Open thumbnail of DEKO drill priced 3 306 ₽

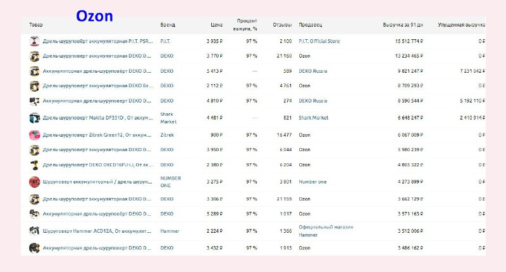(x=35, y=199)
